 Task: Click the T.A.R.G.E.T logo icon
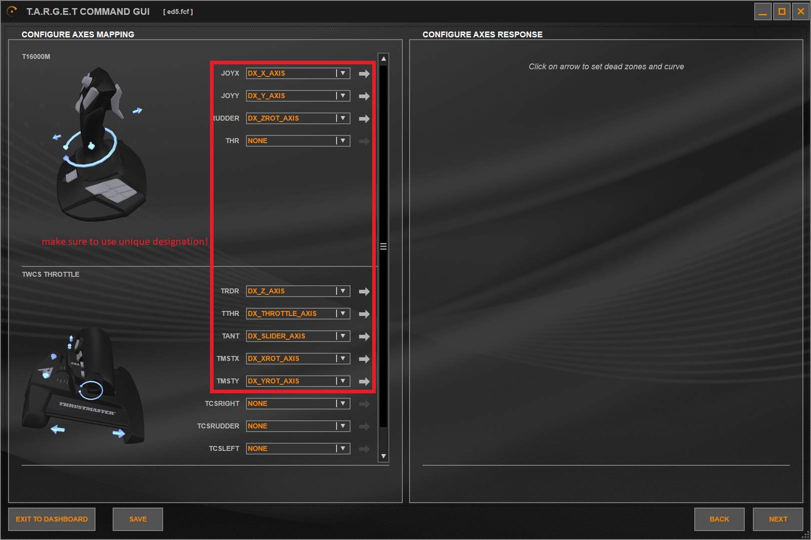click(x=12, y=11)
